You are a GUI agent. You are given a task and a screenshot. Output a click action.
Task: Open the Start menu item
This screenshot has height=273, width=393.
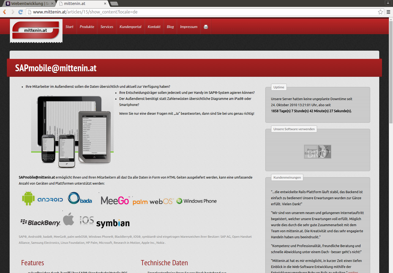(x=69, y=27)
